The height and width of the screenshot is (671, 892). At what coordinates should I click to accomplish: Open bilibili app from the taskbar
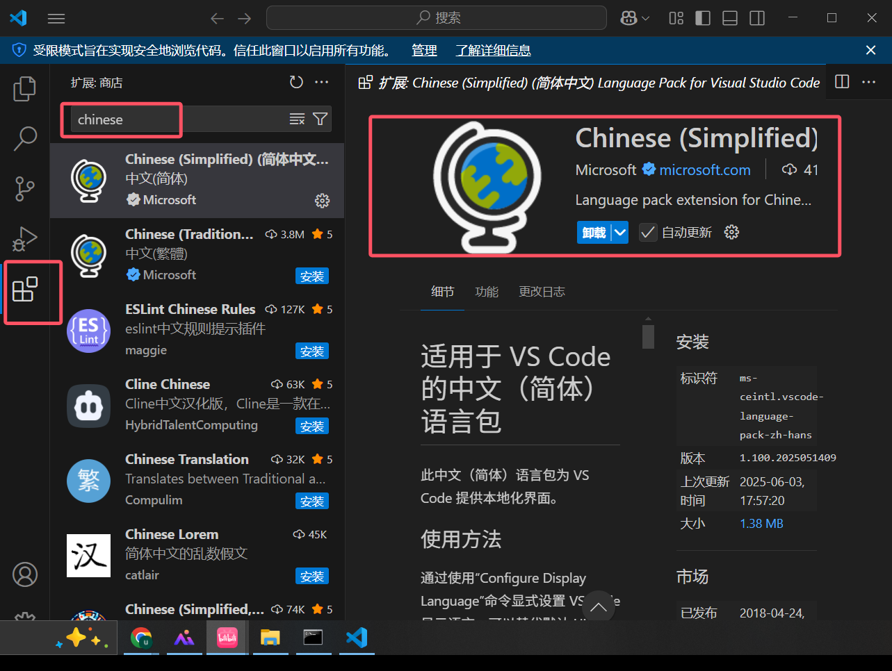227,638
